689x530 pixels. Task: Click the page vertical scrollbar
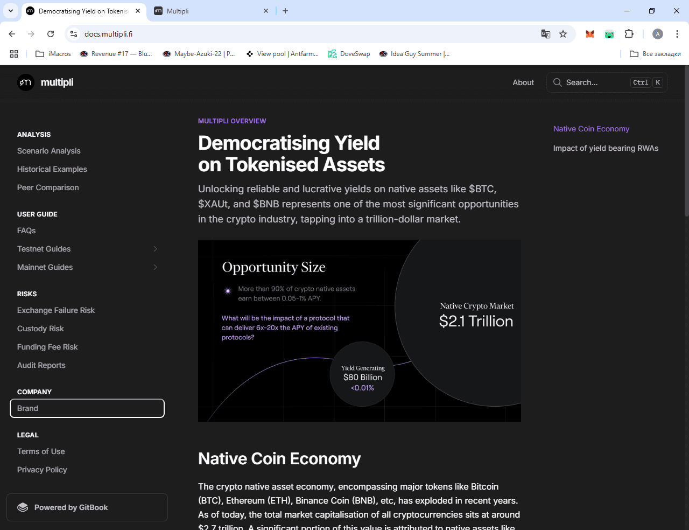[x=686, y=141]
